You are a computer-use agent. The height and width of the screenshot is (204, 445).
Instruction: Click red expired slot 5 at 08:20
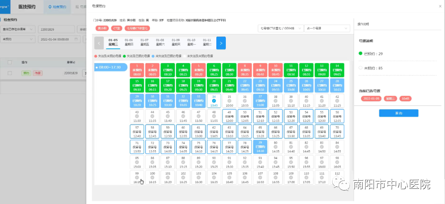(199, 70)
